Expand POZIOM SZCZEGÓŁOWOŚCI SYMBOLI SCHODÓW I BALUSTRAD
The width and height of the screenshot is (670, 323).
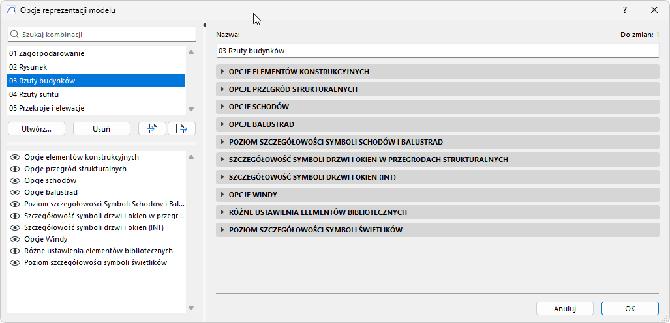pyautogui.click(x=438, y=142)
